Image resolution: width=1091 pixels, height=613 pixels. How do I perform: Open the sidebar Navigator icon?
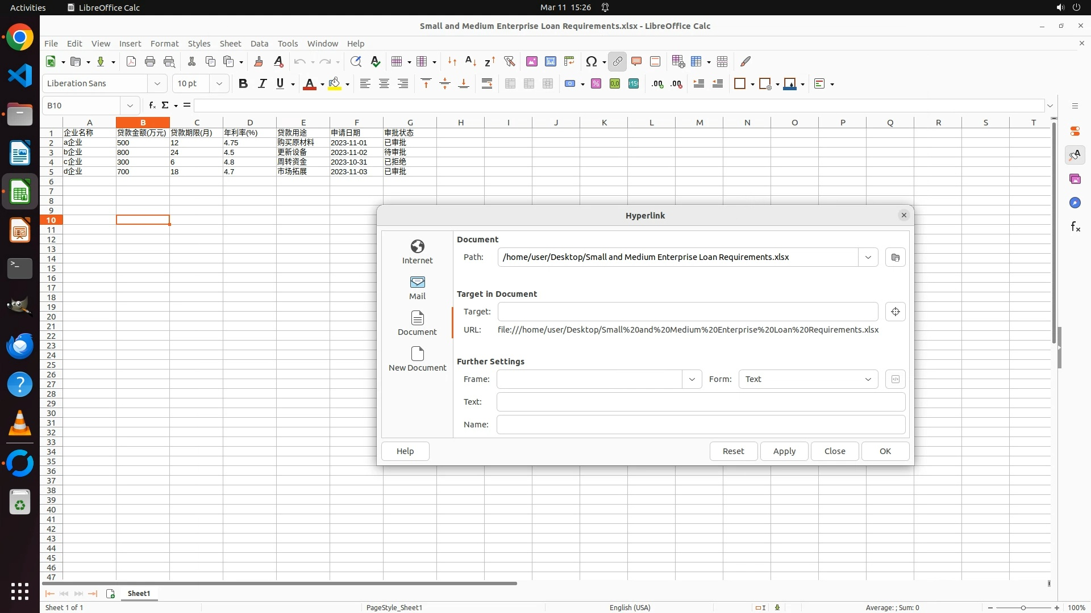(1075, 203)
